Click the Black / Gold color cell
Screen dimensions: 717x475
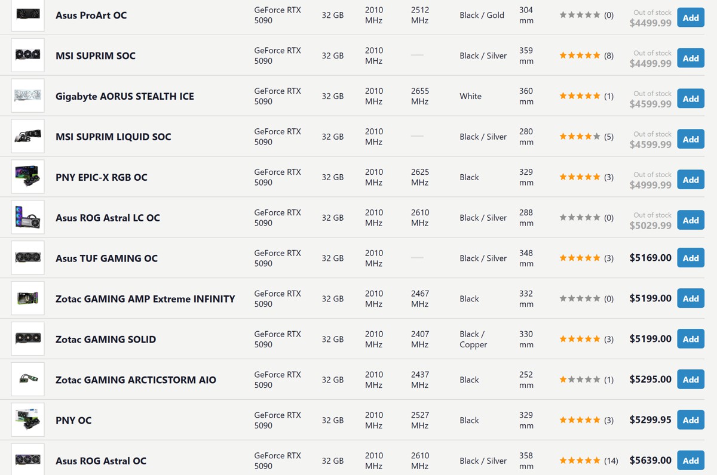482,15
